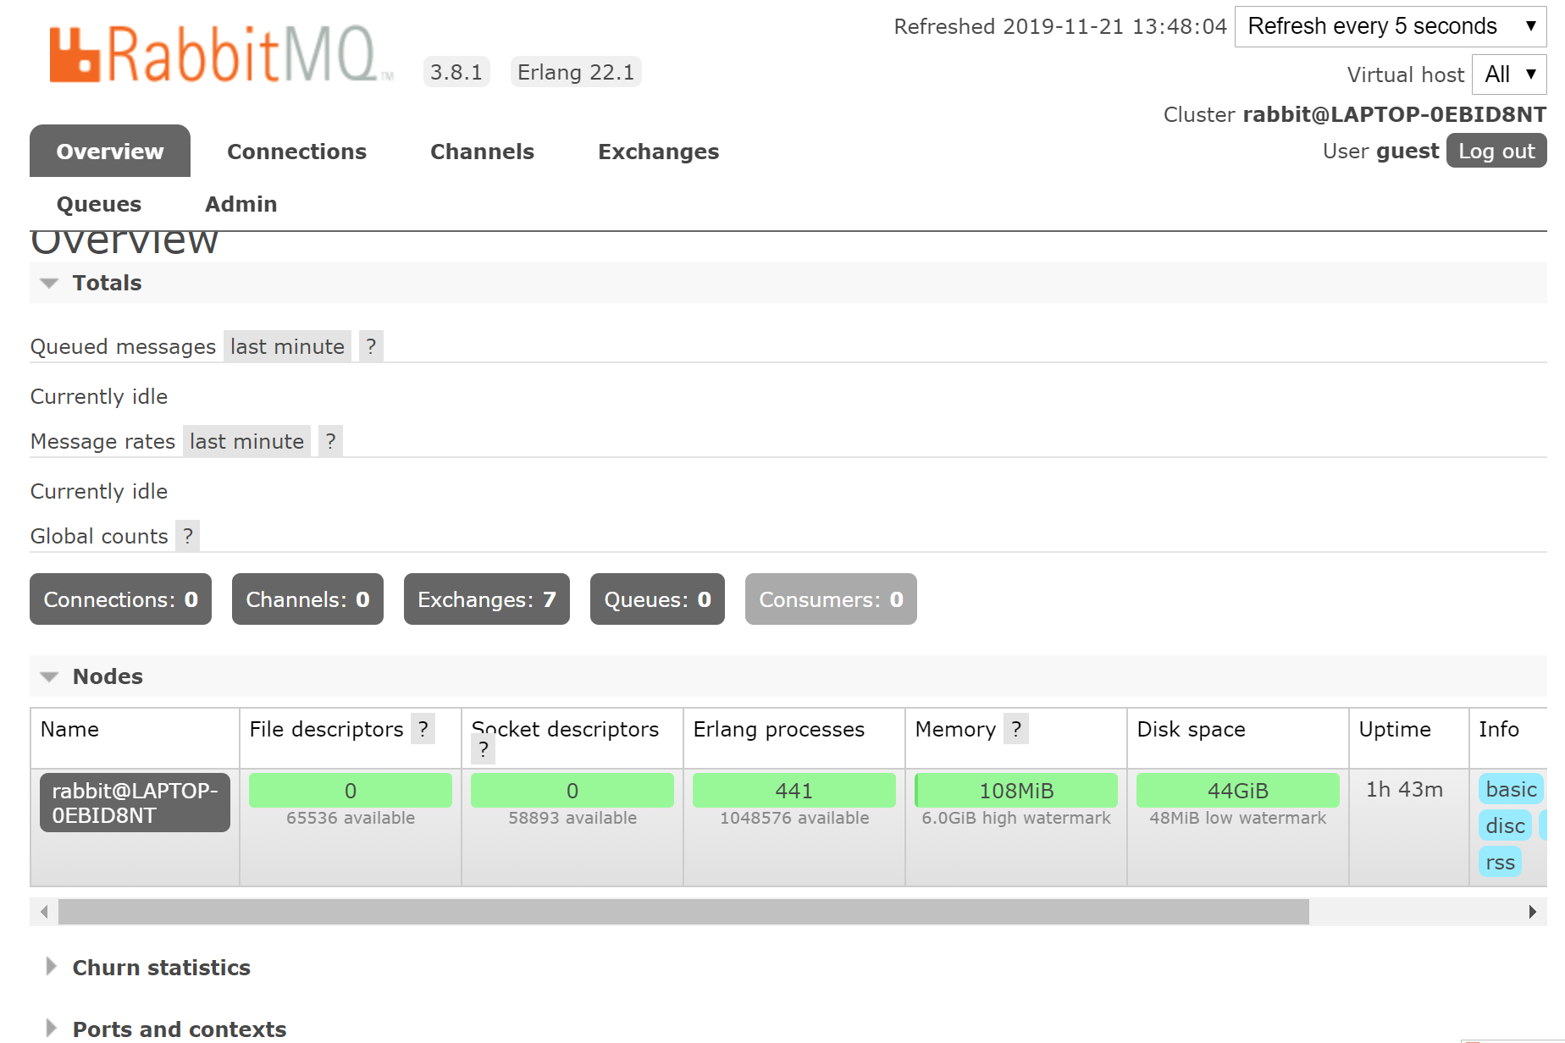1565x1043 pixels.
Task: Switch to the Connections tab
Action: coord(296,152)
